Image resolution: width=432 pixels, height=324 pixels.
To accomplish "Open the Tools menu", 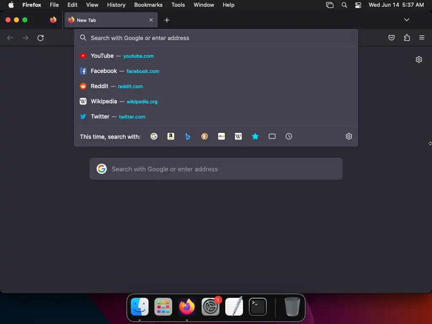I will [178, 5].
